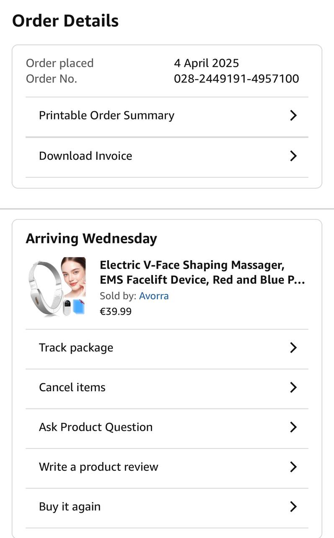Click the order number 028-2449191-4957100
The width and height of the screenshot is (334, 538).
(x=236, y=79)
